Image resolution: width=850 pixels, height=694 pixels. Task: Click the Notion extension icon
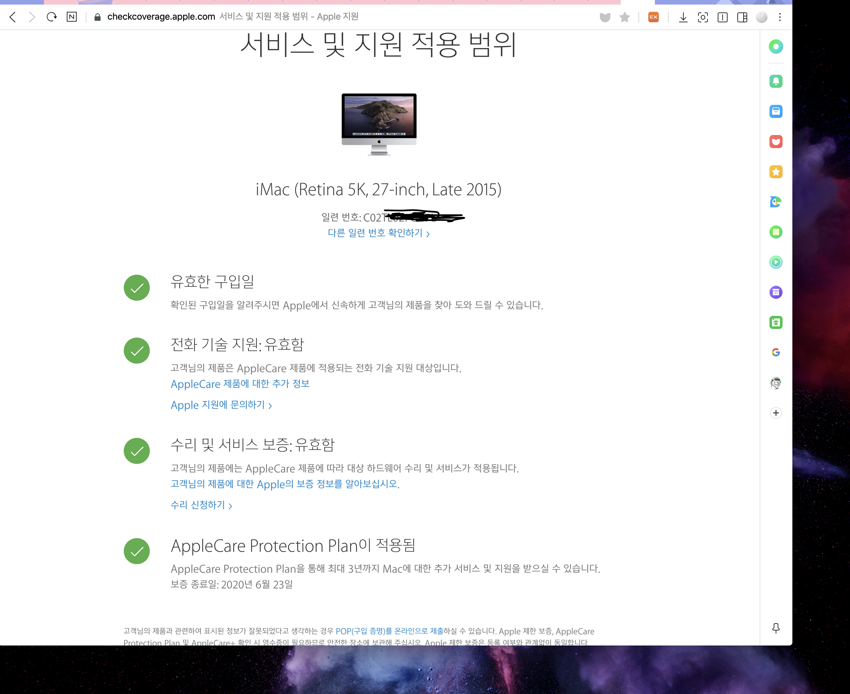(71, 17)
